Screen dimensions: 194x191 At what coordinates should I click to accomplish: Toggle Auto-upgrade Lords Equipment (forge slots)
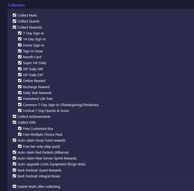[14, 164]
